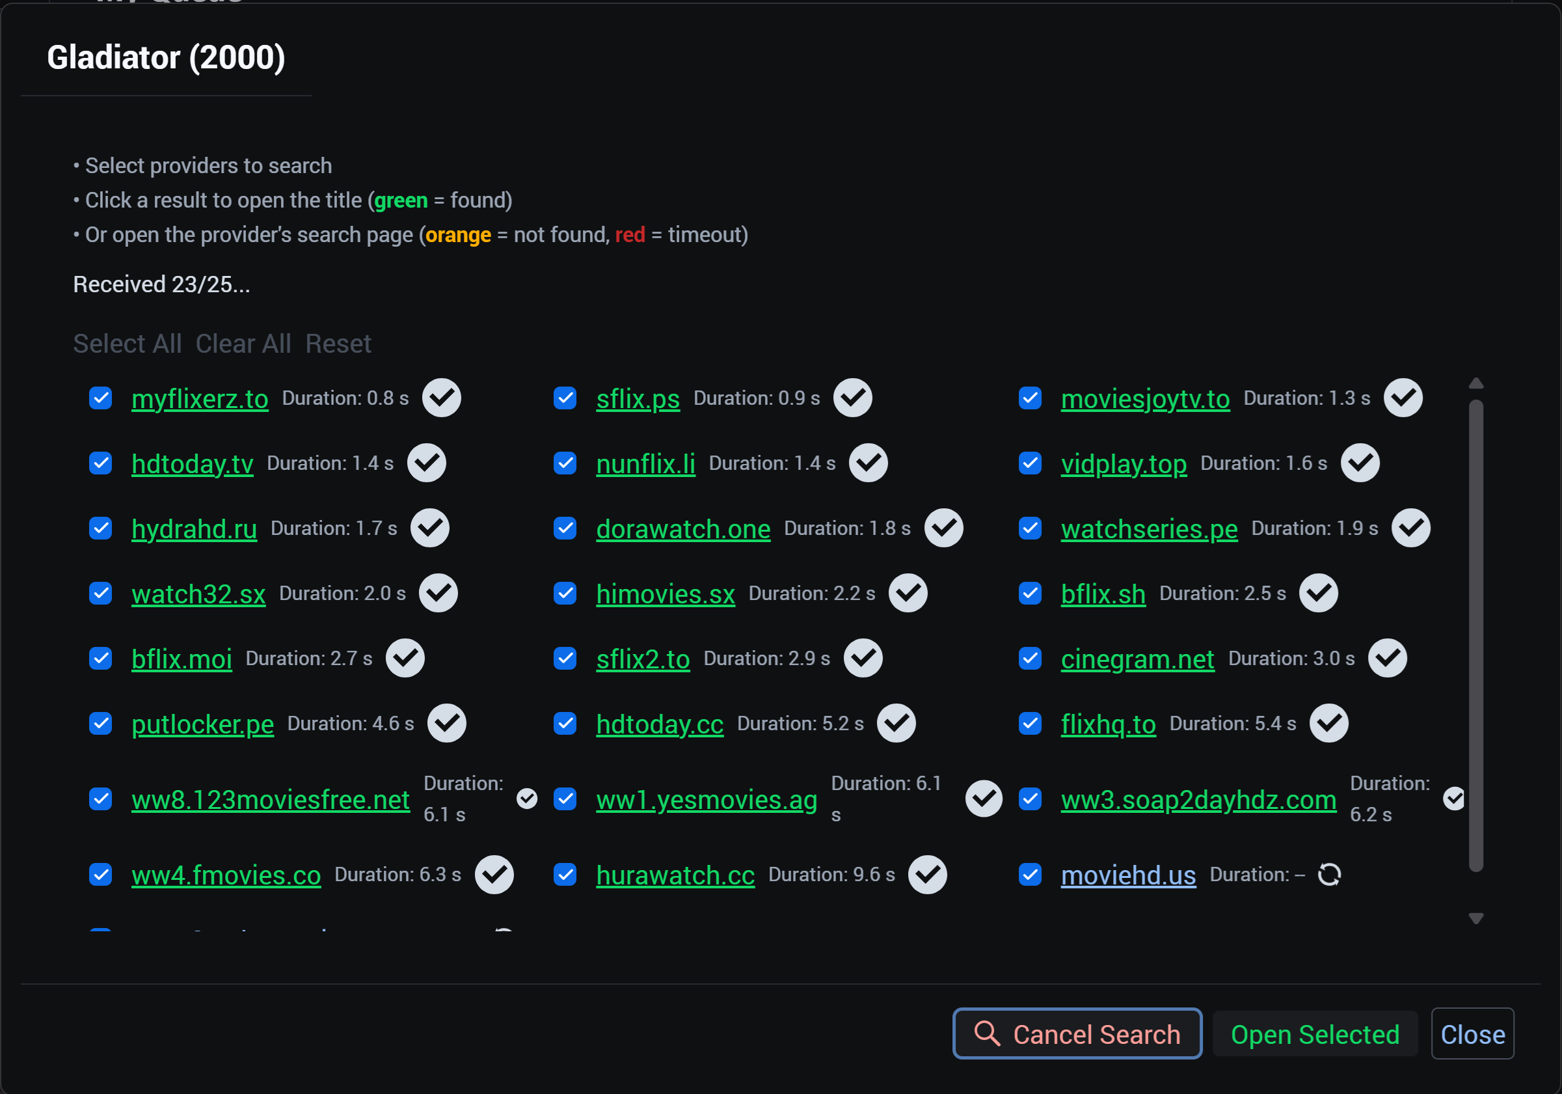Image resolution: width=1562 pixels, height=1094 pixels.
Task: Deselect the bflix.sh provider checkbox
Action: tap(1030, 594)
